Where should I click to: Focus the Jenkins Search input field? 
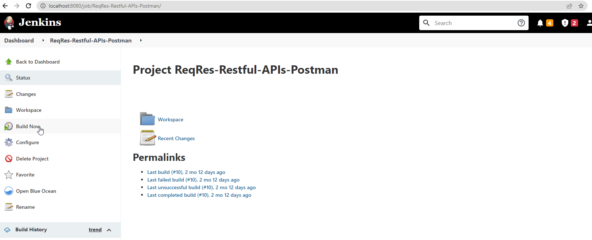tap(474, 23)
